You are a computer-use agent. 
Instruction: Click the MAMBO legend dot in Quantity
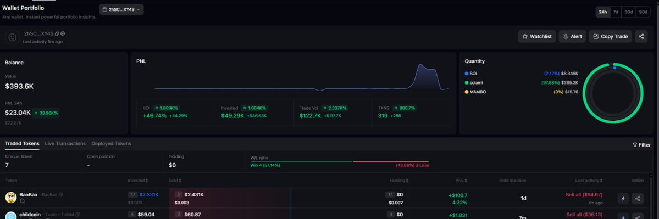467,92
